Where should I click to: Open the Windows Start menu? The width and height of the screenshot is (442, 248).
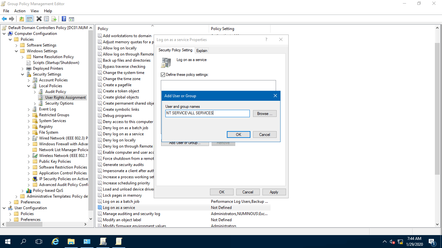(x=8, y=242)
